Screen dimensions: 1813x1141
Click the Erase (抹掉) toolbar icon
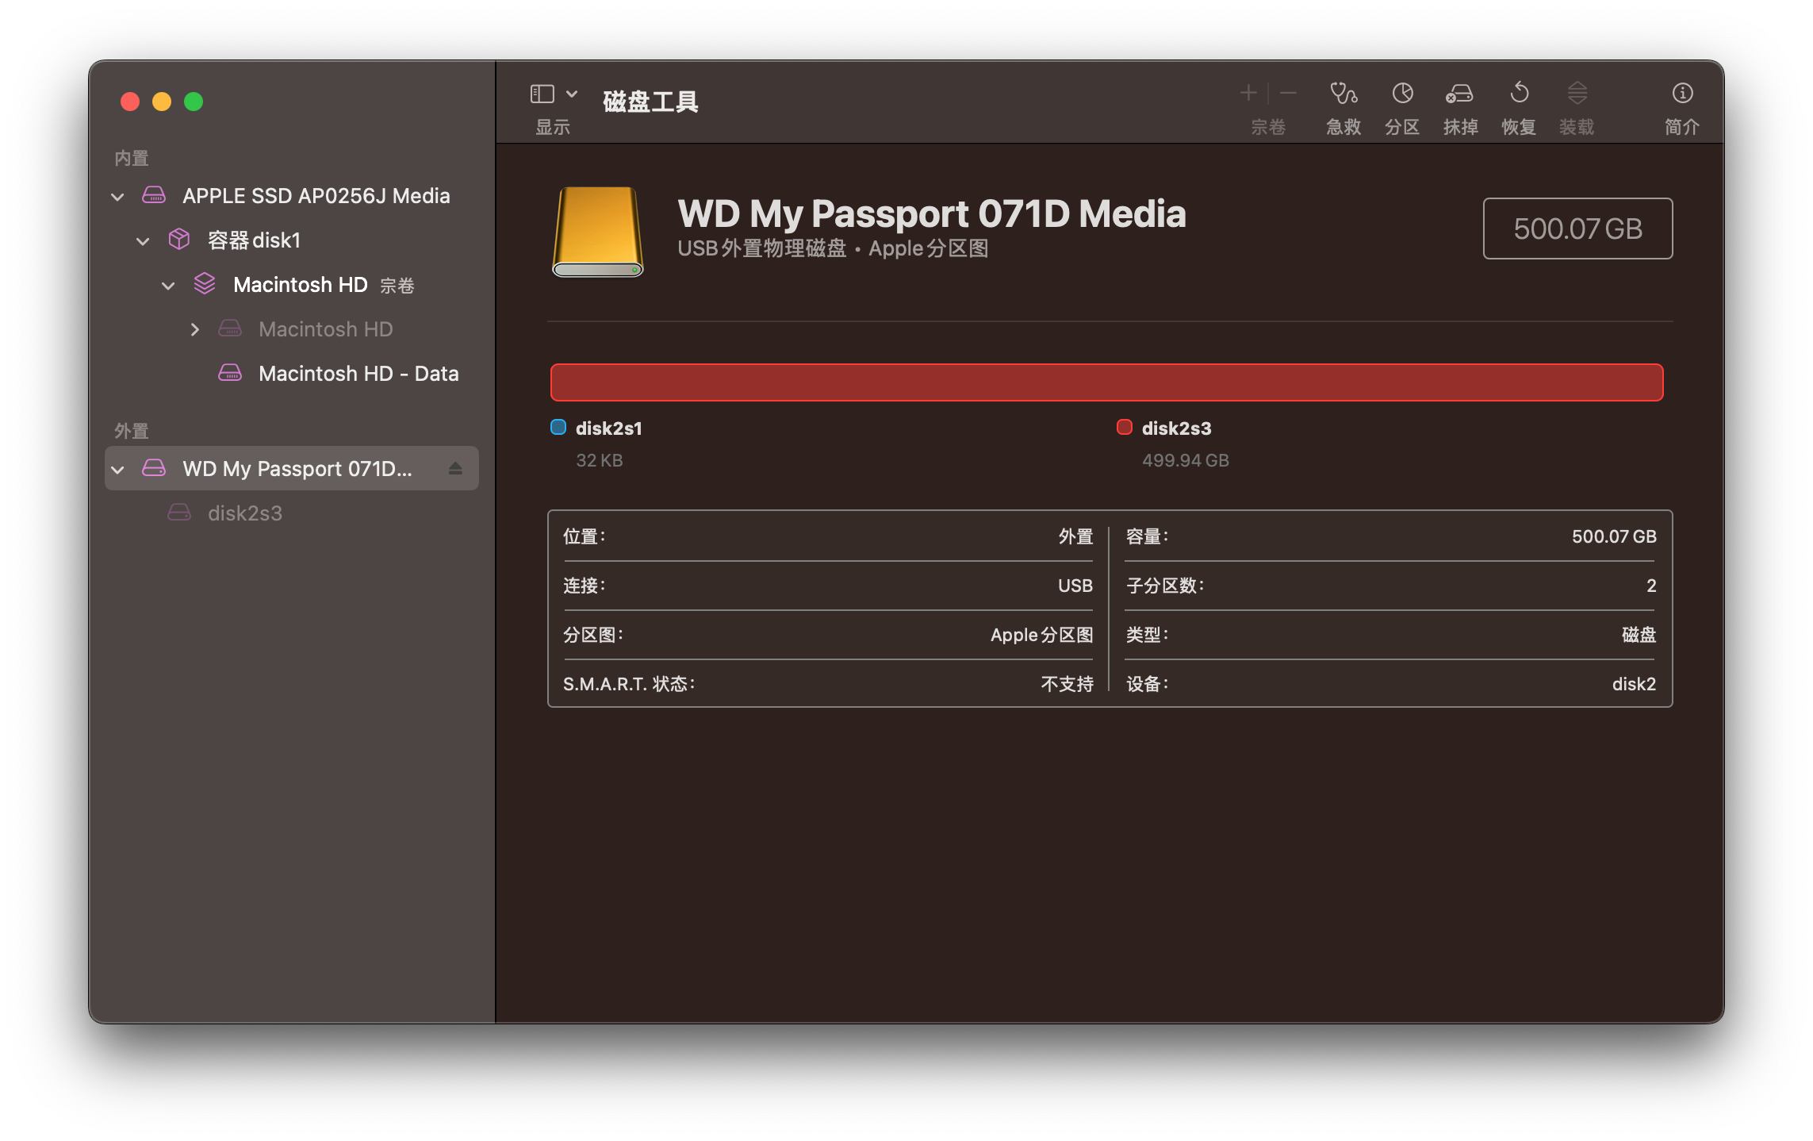point(1459,94)
